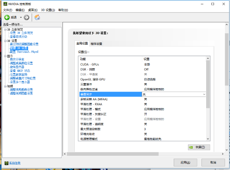Image resolution: width=230 pixels, height=170 pixels.
Task: Collapse the 3D 立体视觉 tree node
Action: (5, 29)
